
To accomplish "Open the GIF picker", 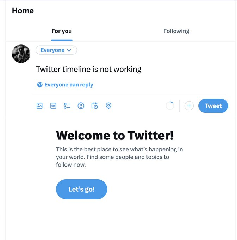I will pyautogui.click(x=53, y=106).
